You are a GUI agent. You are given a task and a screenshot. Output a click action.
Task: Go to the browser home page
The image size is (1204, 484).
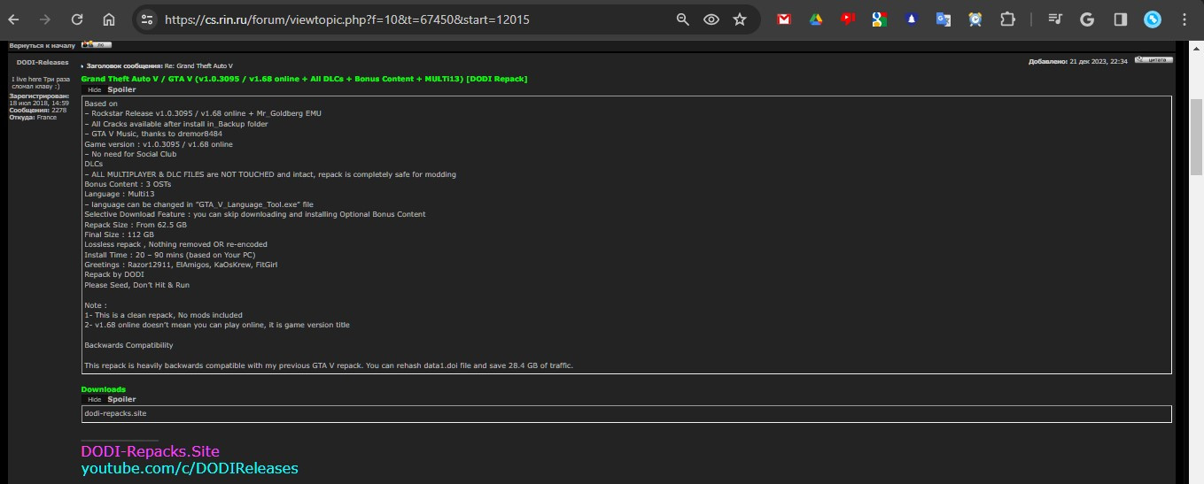(108, 19)
